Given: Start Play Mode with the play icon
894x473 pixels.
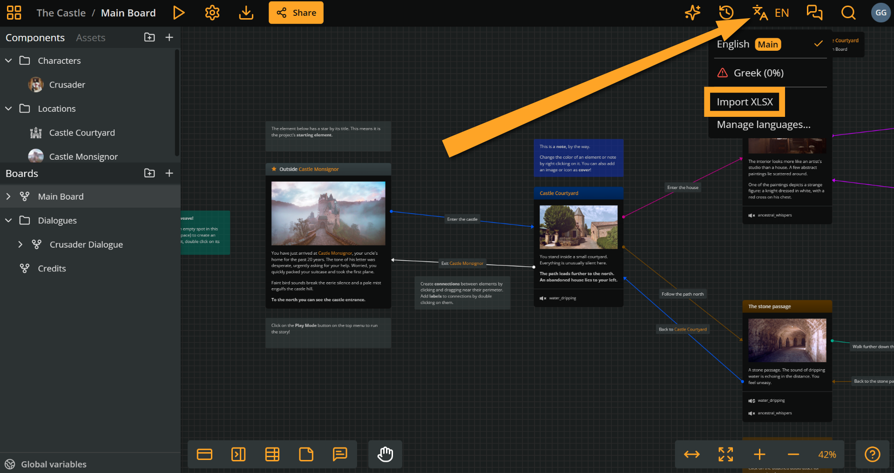Looking at the screenshot, I should [x=179, y=13].
